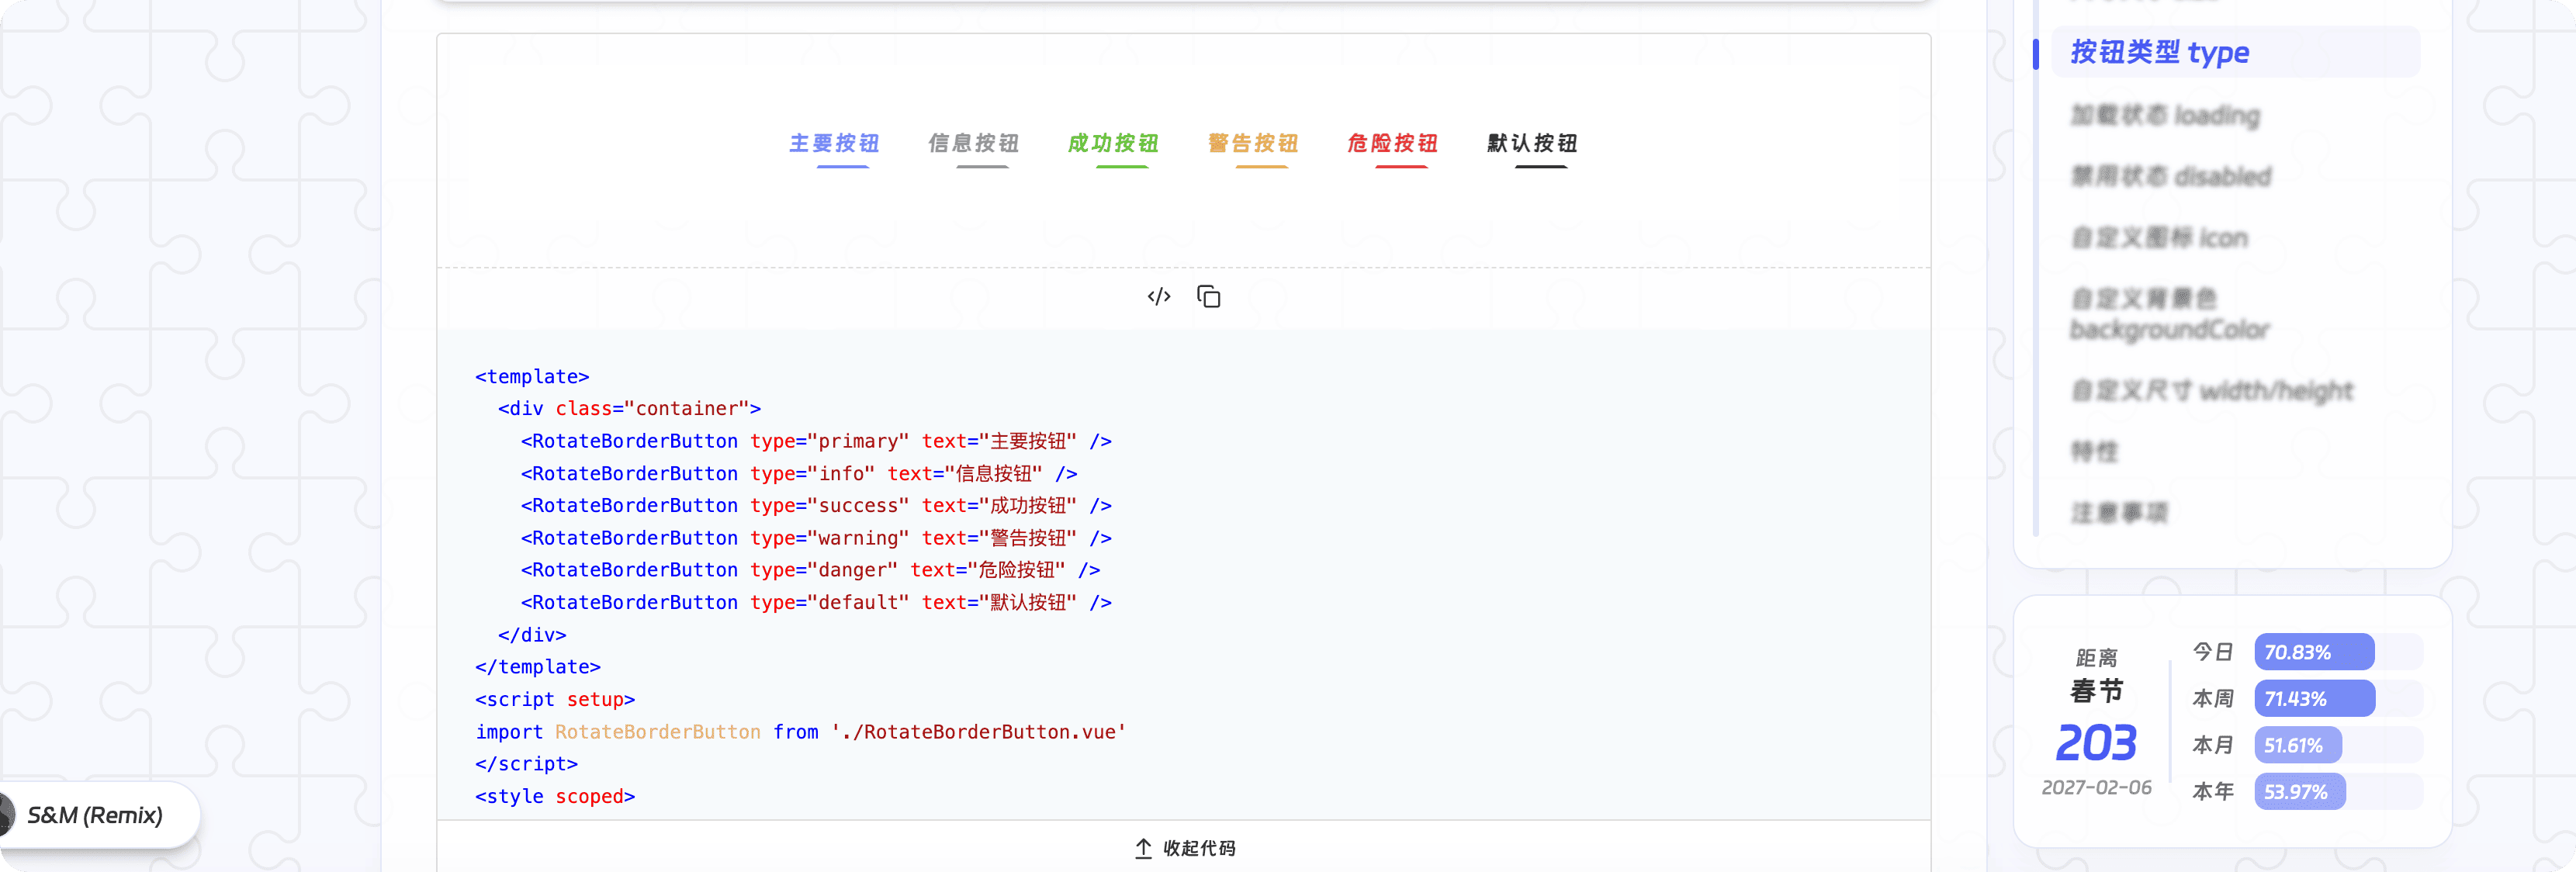Click the code line with type="warning"
Screen dimensions: 2576x872
pos(816,538)
